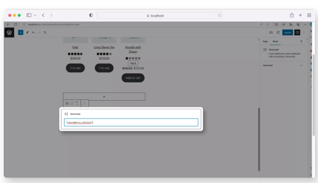Open the page preview device icon
Viewport: 318px width, 183px height.
(x=271, y=32)
